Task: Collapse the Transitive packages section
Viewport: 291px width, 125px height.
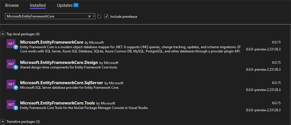Action: point(3,122)
